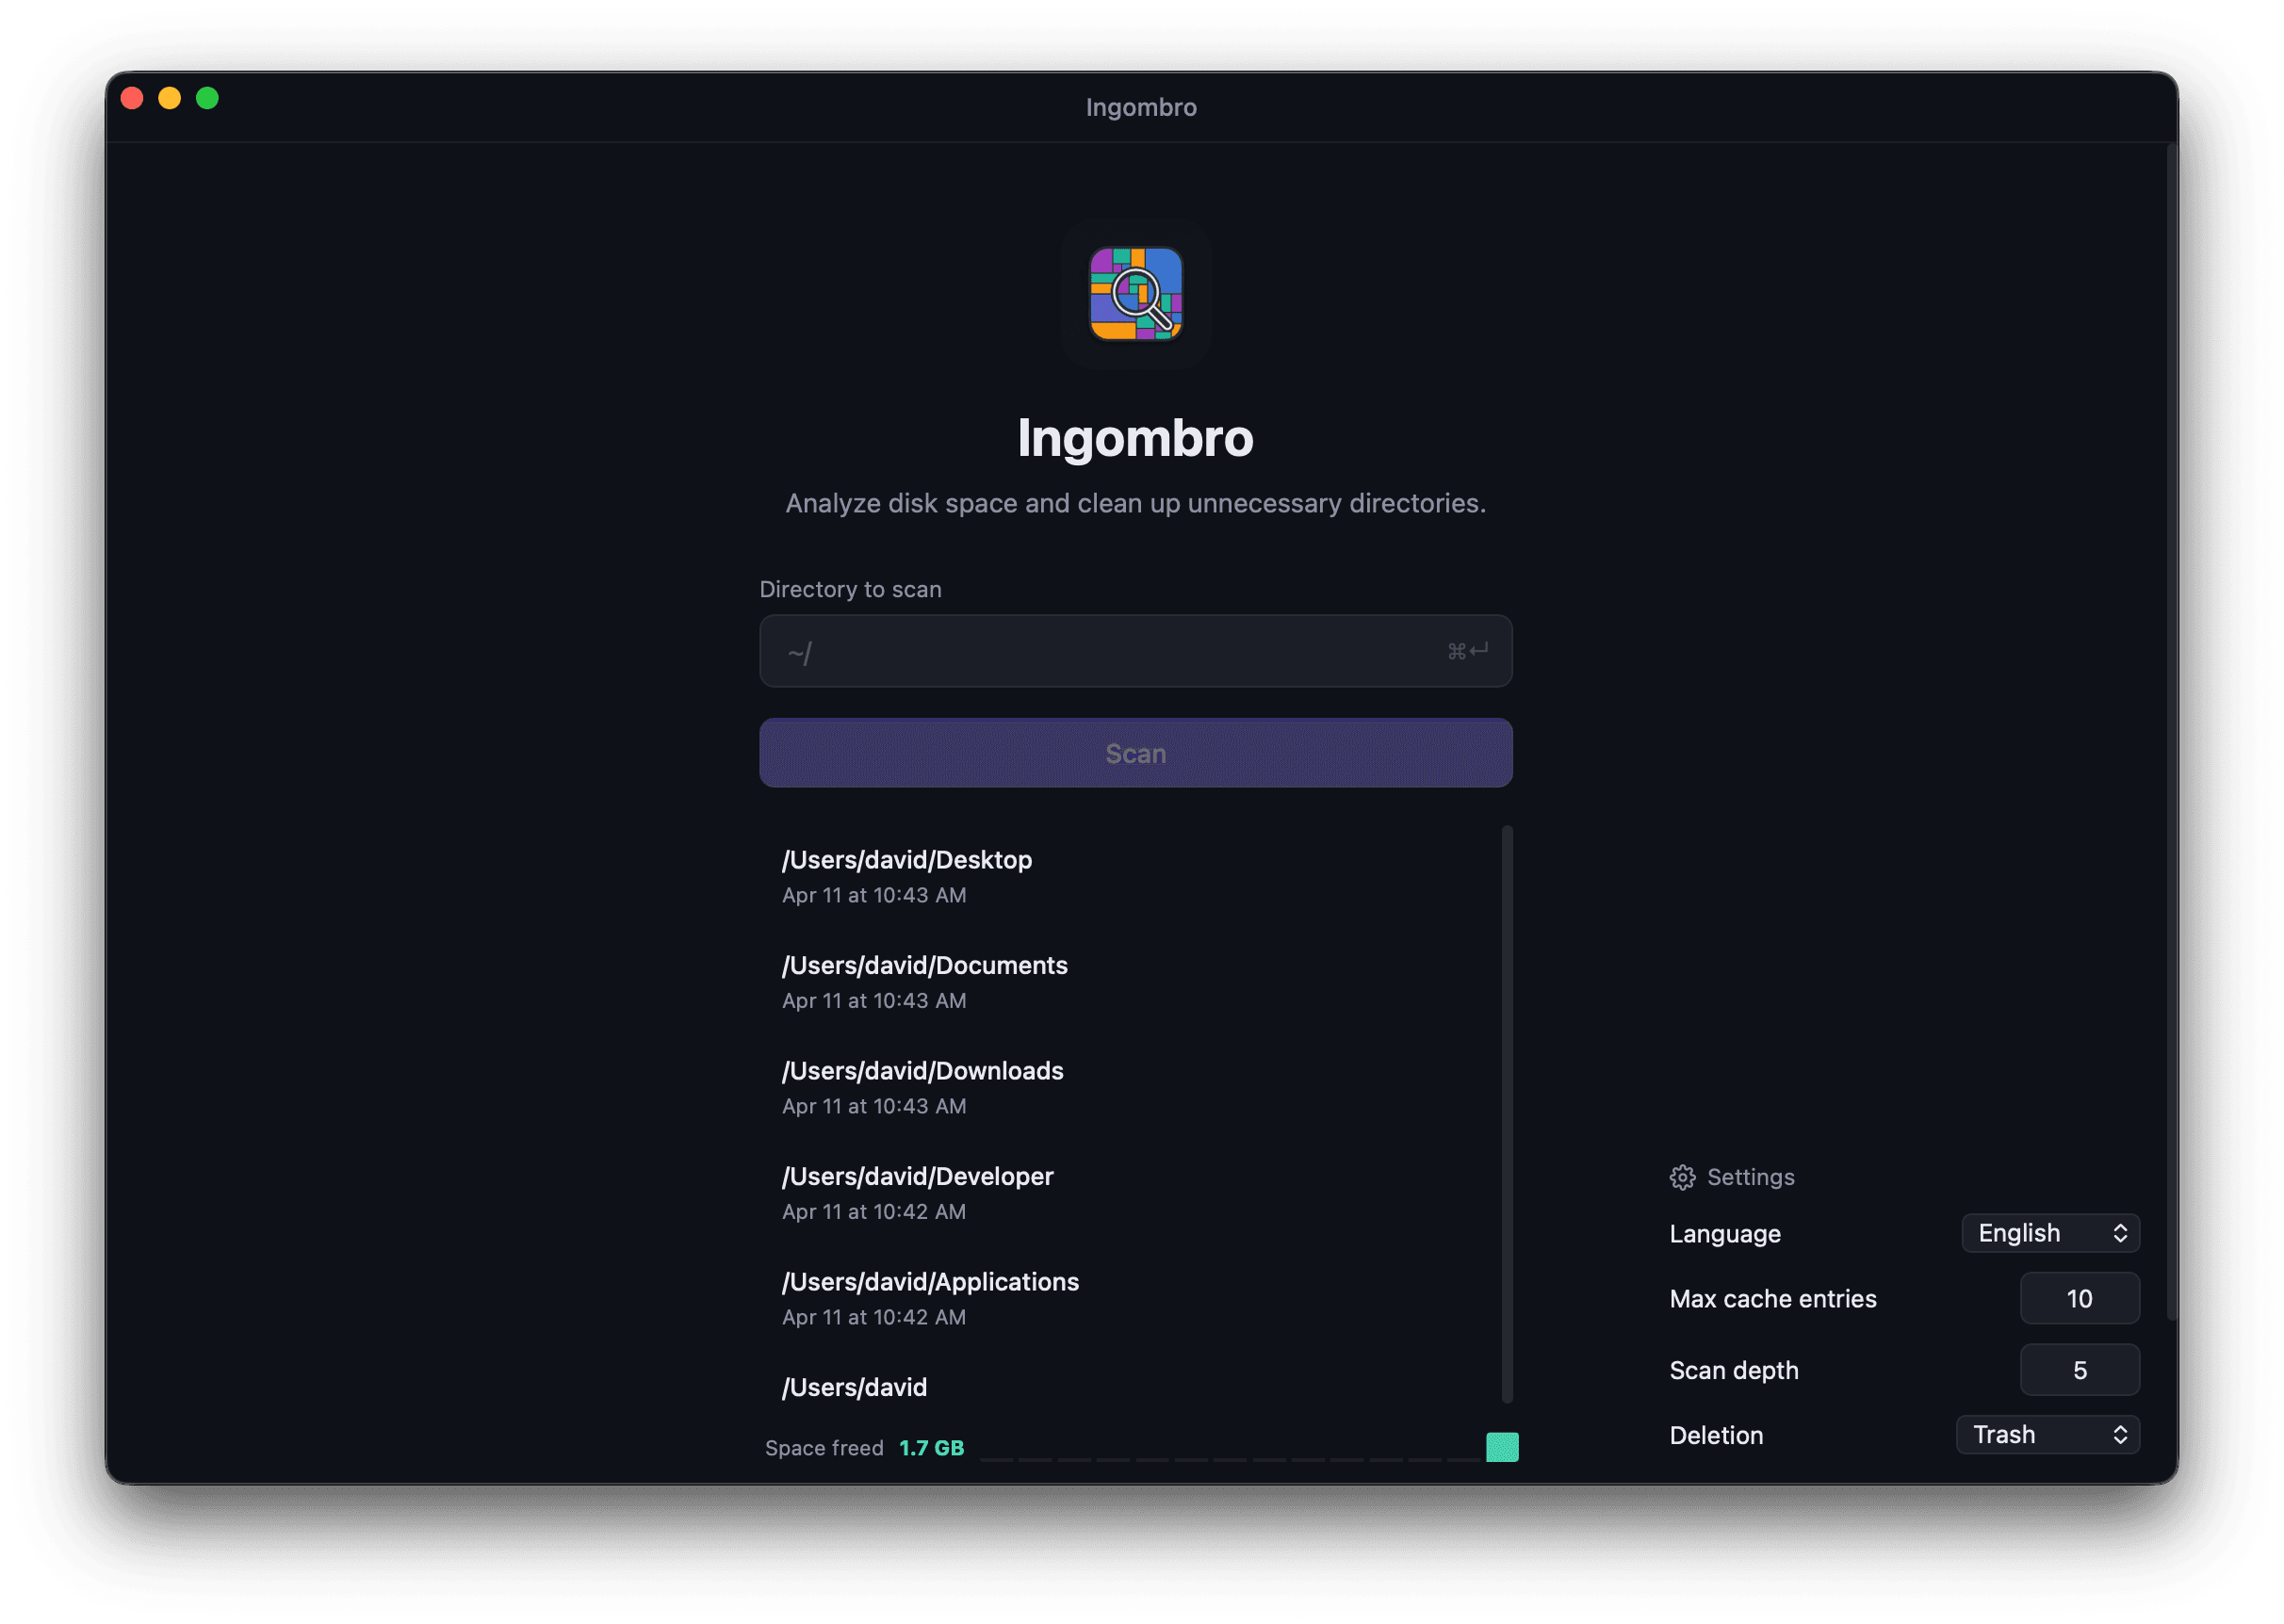Open the Deletion dropdown set to Trash

2046,1434
